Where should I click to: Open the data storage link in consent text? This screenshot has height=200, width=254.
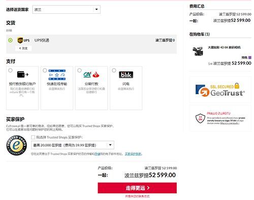[97, 154]
